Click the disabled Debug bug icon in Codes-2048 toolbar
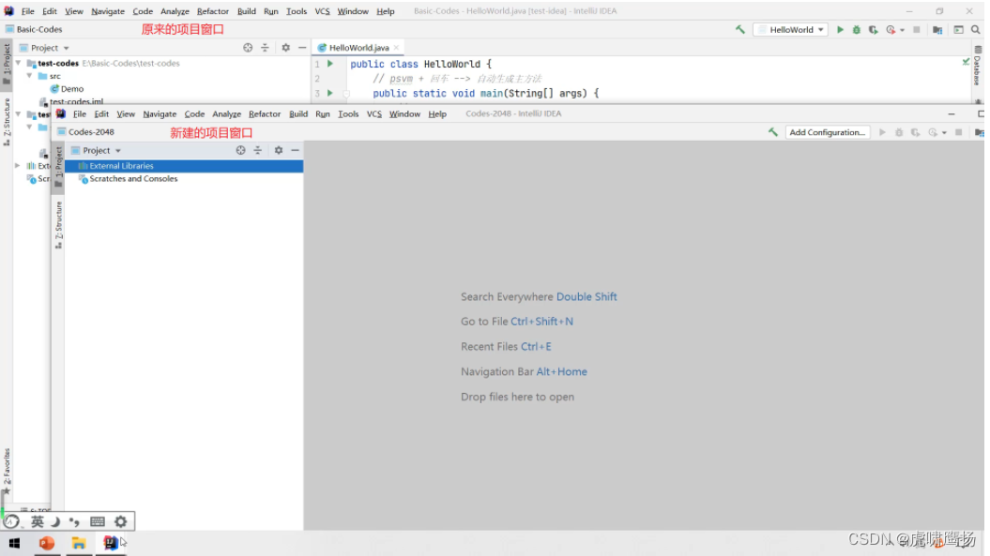 [x=898, y=132]
